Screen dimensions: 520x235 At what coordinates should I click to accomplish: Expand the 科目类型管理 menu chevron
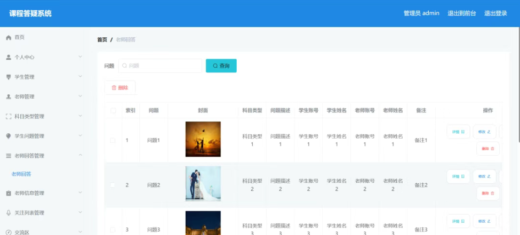tap(80, 116)
